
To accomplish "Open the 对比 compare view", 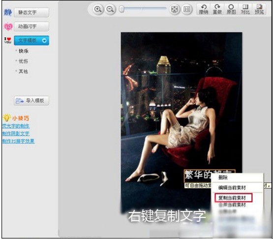I will [245, 9].
